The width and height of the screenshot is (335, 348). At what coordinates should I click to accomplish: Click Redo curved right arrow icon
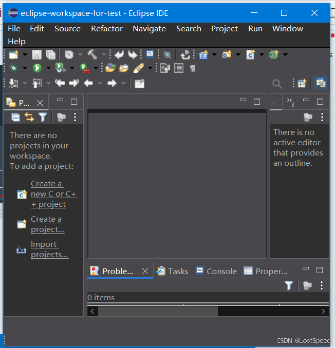[x=133, y=54]
